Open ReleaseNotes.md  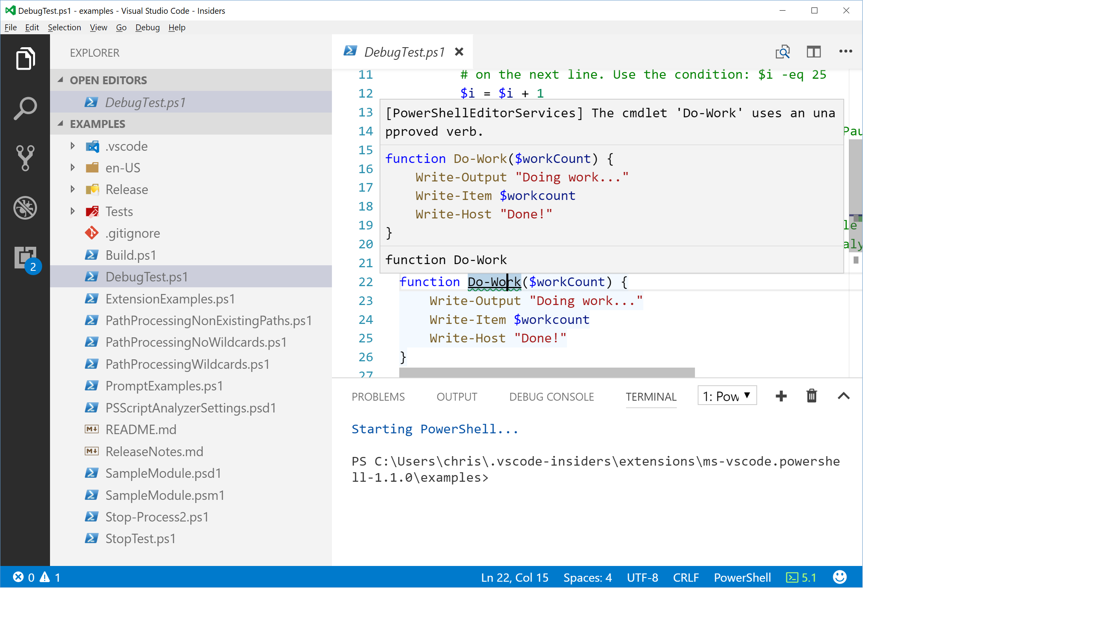point(191,451)
